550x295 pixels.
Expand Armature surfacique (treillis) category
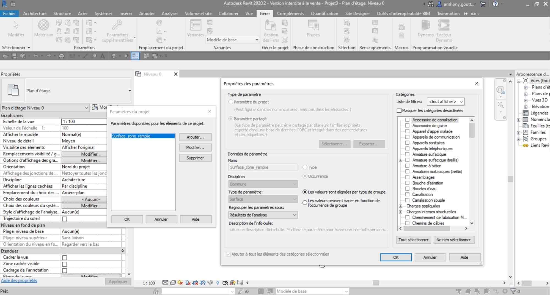coord(401,160)
